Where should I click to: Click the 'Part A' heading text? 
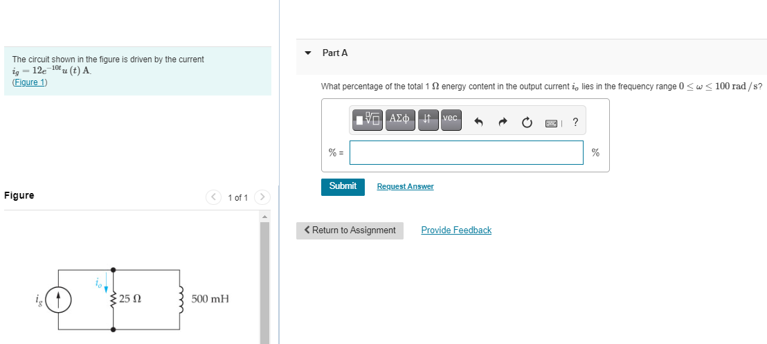335,53
